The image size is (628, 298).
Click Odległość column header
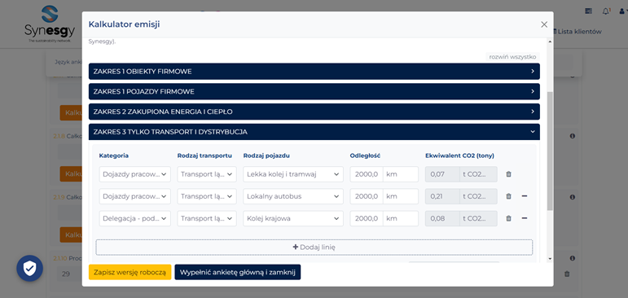(x=365, y=156)
